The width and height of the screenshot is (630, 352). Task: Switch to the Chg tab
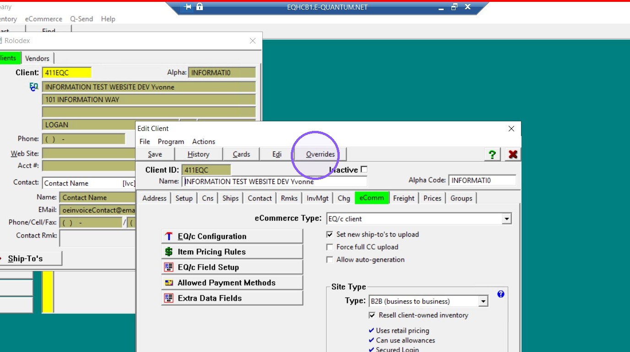344,198
